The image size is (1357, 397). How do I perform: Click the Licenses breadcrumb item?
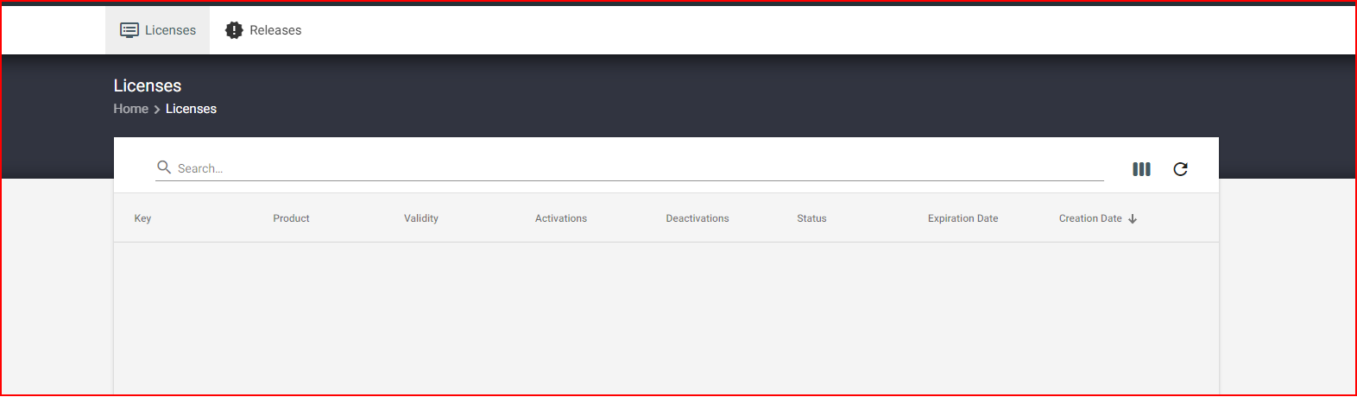click(191, 109)
